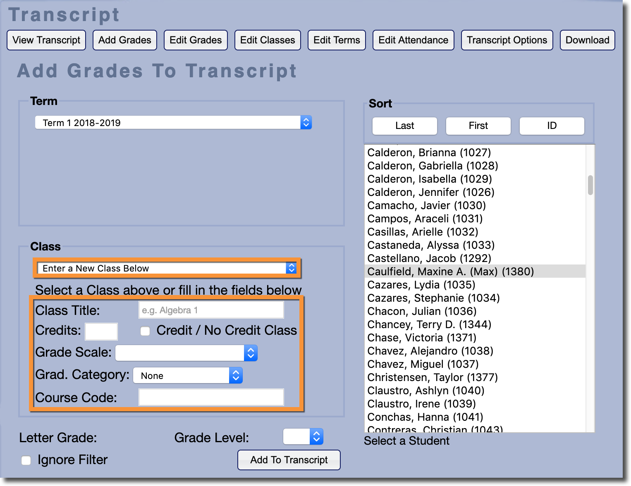Click the student list scrollbar thumb
This screenshot has width=631, height=486.
[x=590, y=185]
